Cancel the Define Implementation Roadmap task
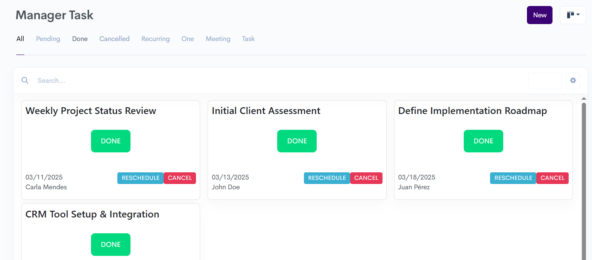The width and height of the screenshot is (592, 260). pos(552,178)
